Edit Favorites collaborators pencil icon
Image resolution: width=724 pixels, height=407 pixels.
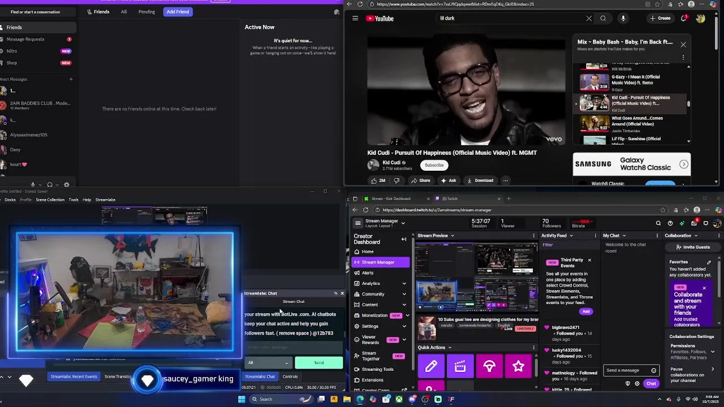pos(709,262)
